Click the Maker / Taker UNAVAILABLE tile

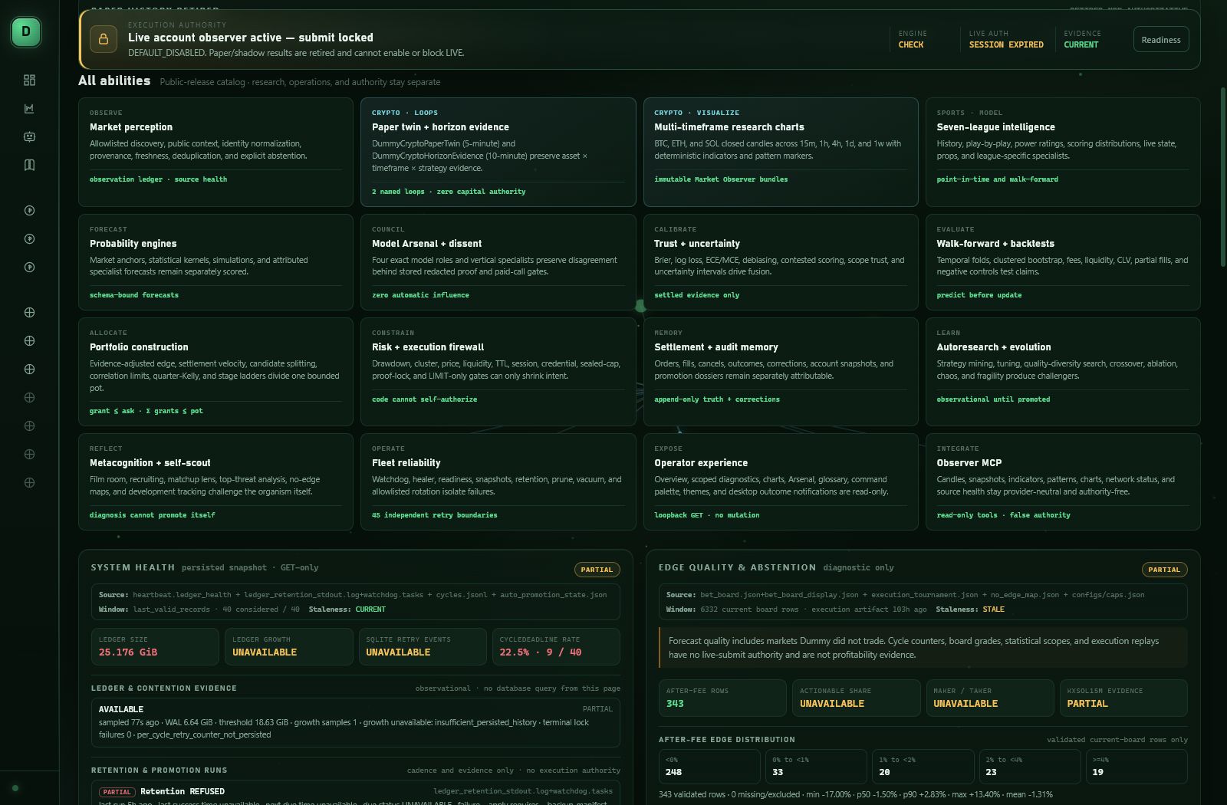pos(990,698)
